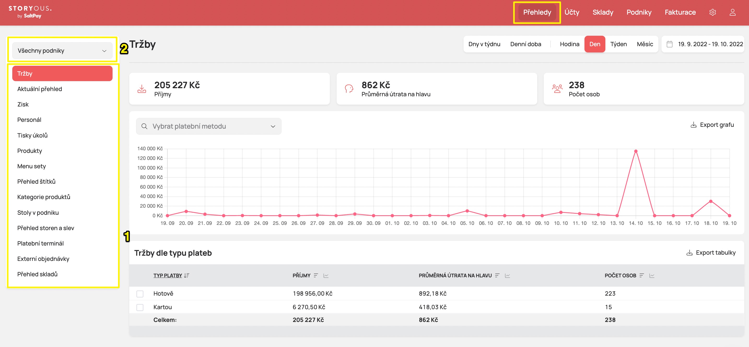Click the 14. 10 peak data point

tap(636, 151)
